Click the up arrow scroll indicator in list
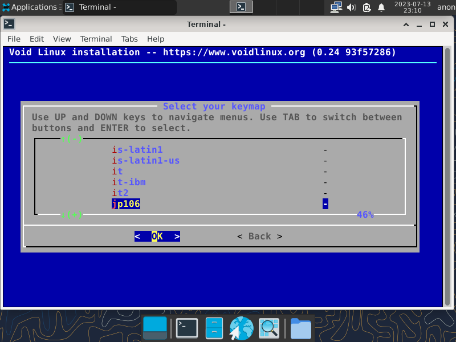This screenshot has width=456, height=342. pyautogui.click(x=72, y=139)
